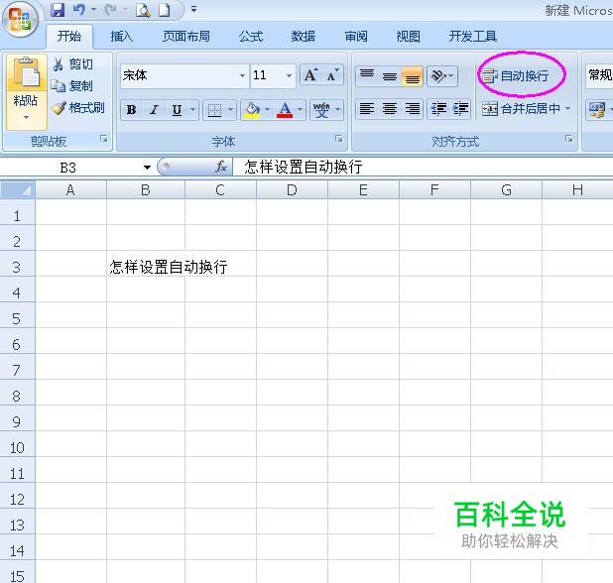The height and width of the screenshot is (583, 613).
Task: Align text right
Action: click(412, 109)
